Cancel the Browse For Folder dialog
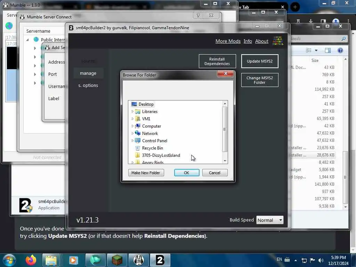Viewport: 356px width, 267px height. tap(215, 173)
